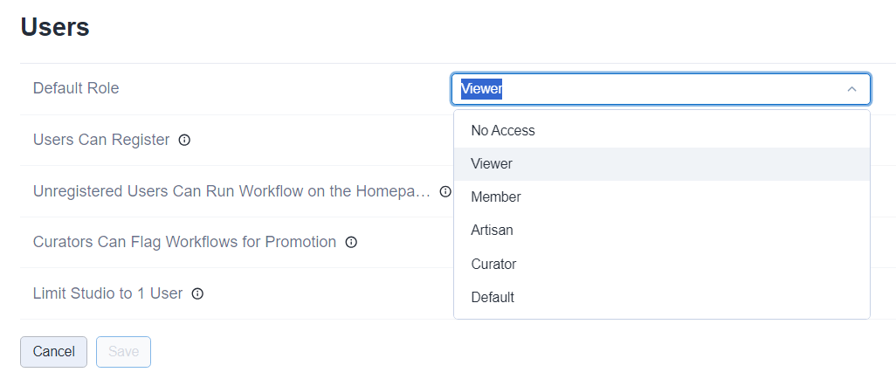The image size is (896, 386).
Task: Click info icon beside Users Can Register
Action: (x=184, y=140)
